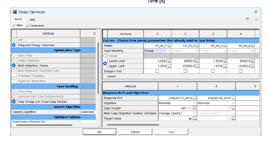The image size is (268, 143).
Task: Select Multi-Objective, Pareto option
Action: pyautogui.click(x=14, y=66)
